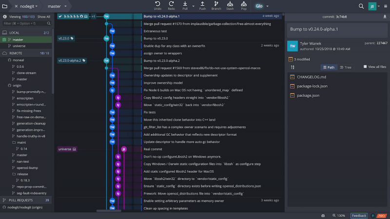Select the local master branch
The width and height of the screenshot is (390, 219).
(x=26, y=39)
